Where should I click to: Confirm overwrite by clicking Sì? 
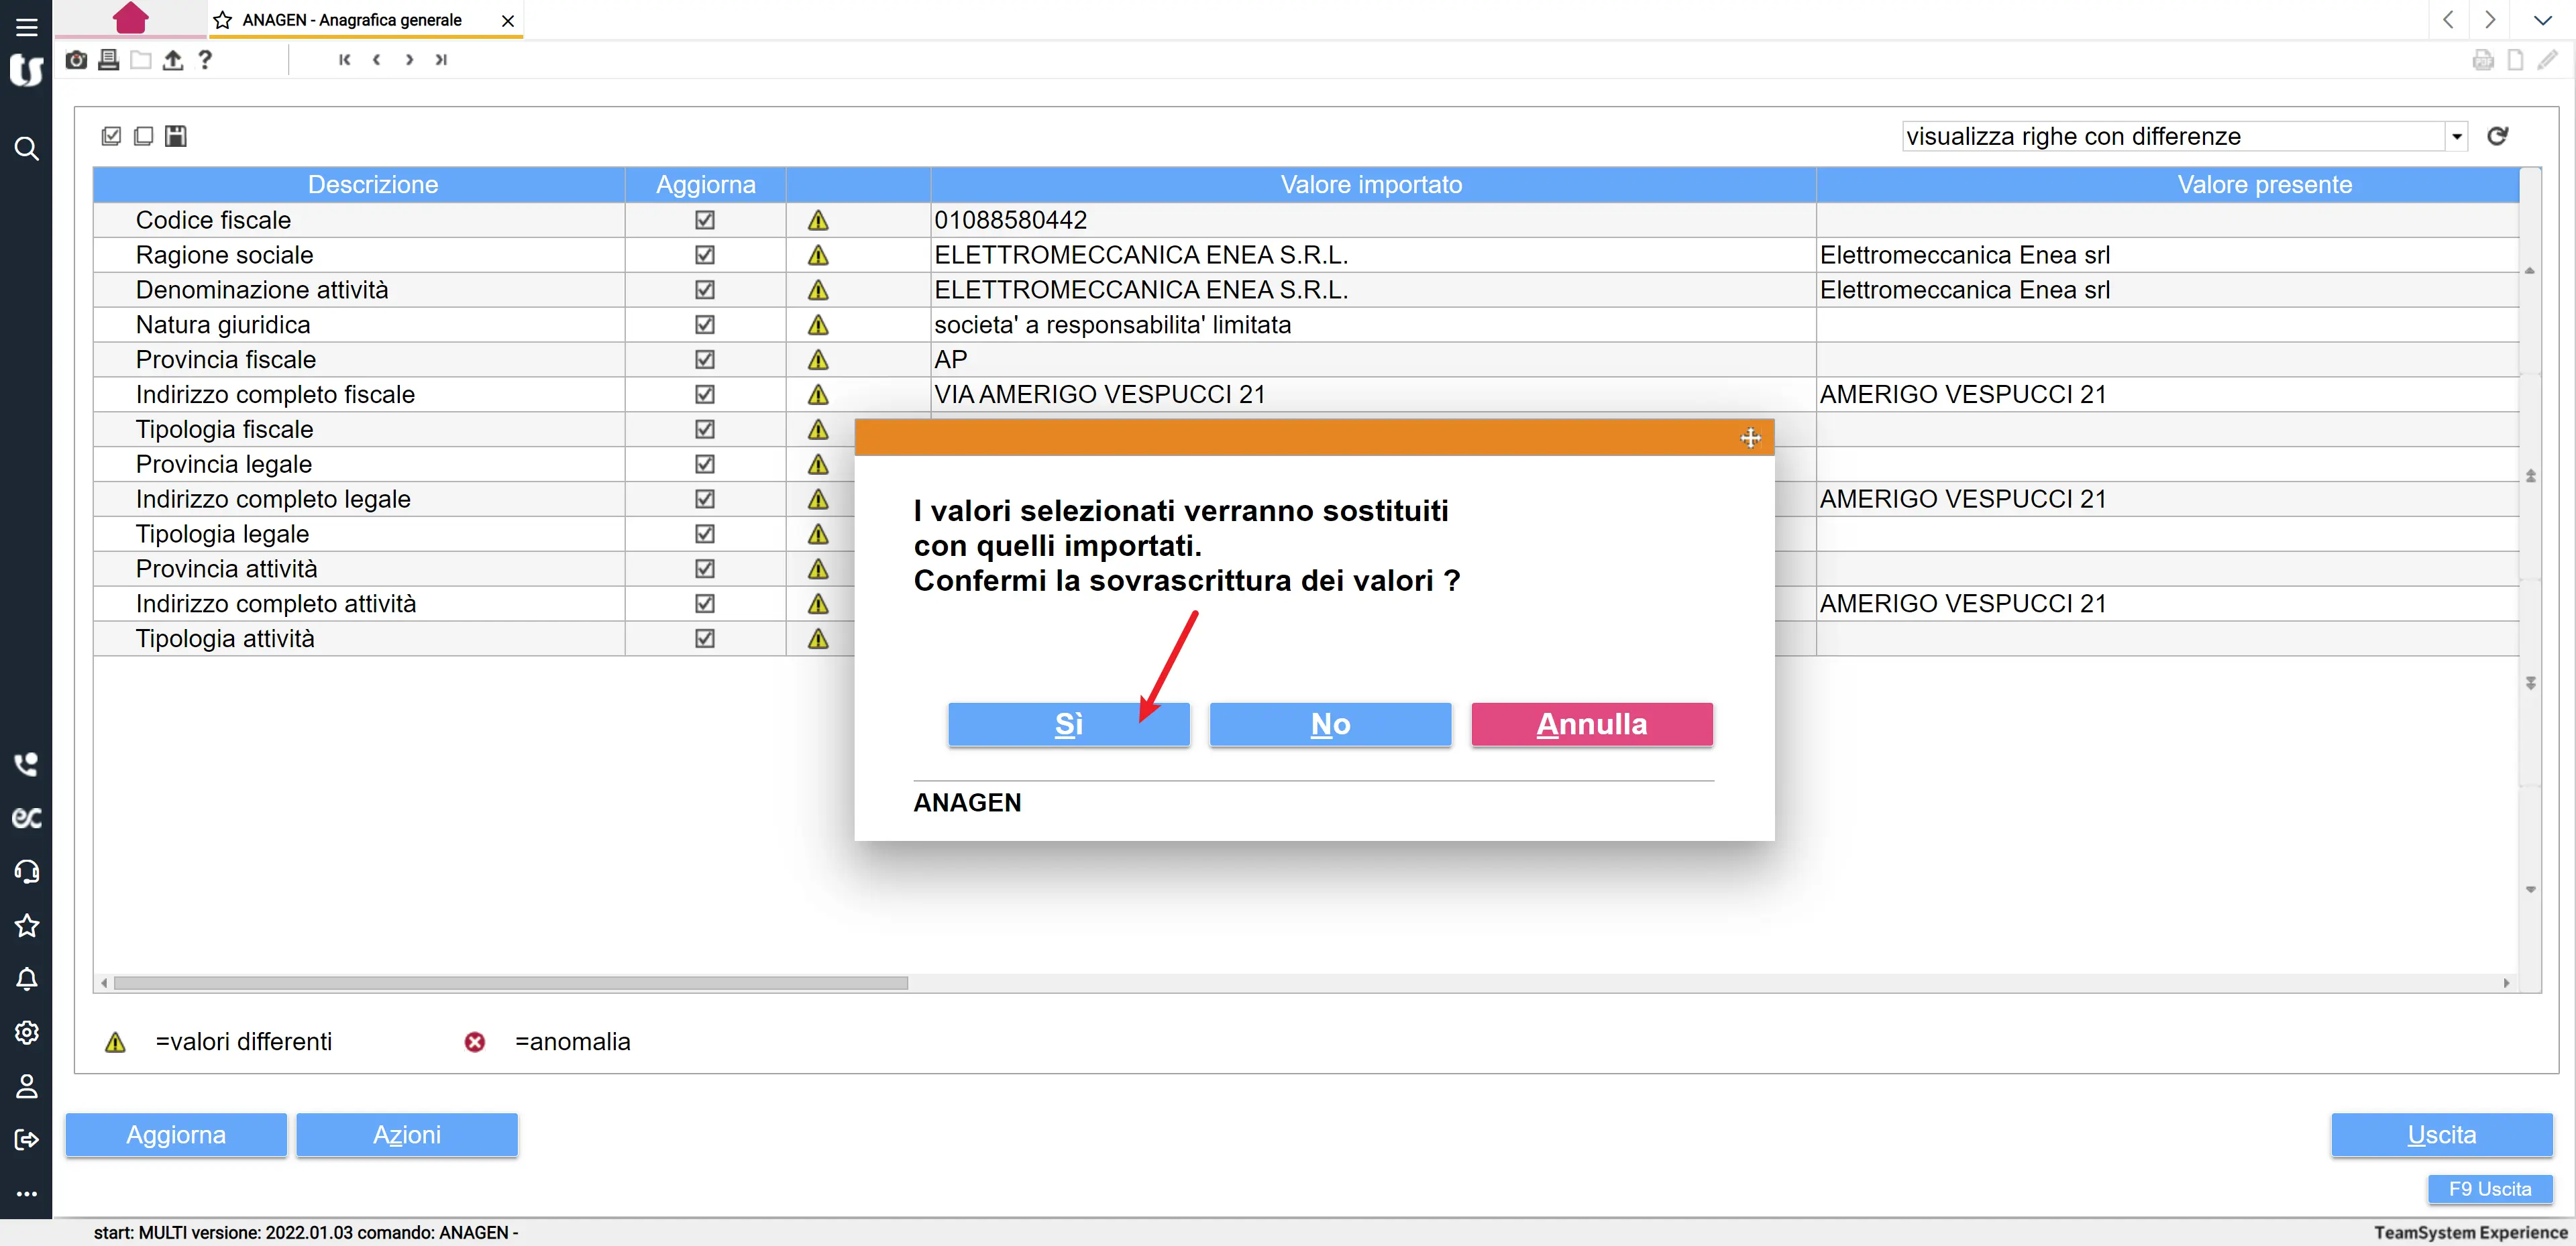tap(1068, 724)
